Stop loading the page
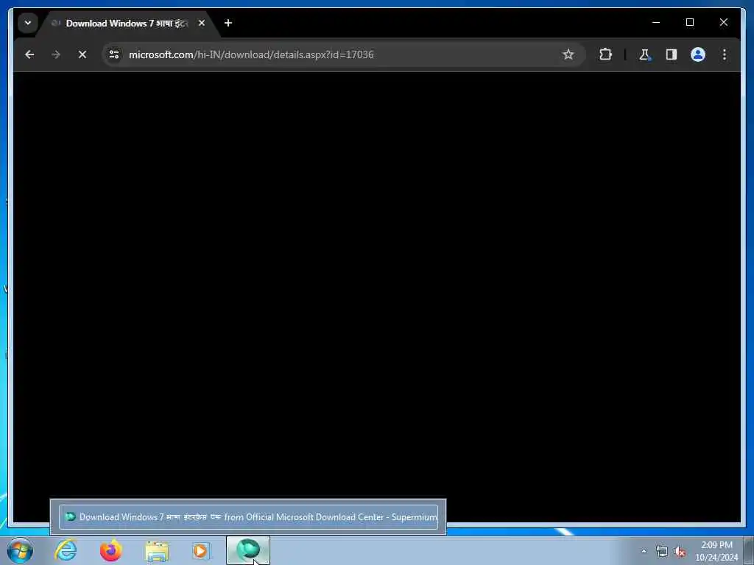Image resolution: width=754 pixels, height=565 pixels. click(x=82, y=54)
